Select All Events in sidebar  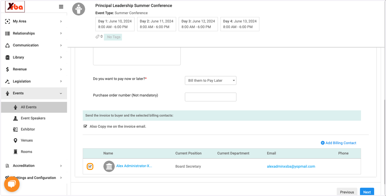[34, 107]
